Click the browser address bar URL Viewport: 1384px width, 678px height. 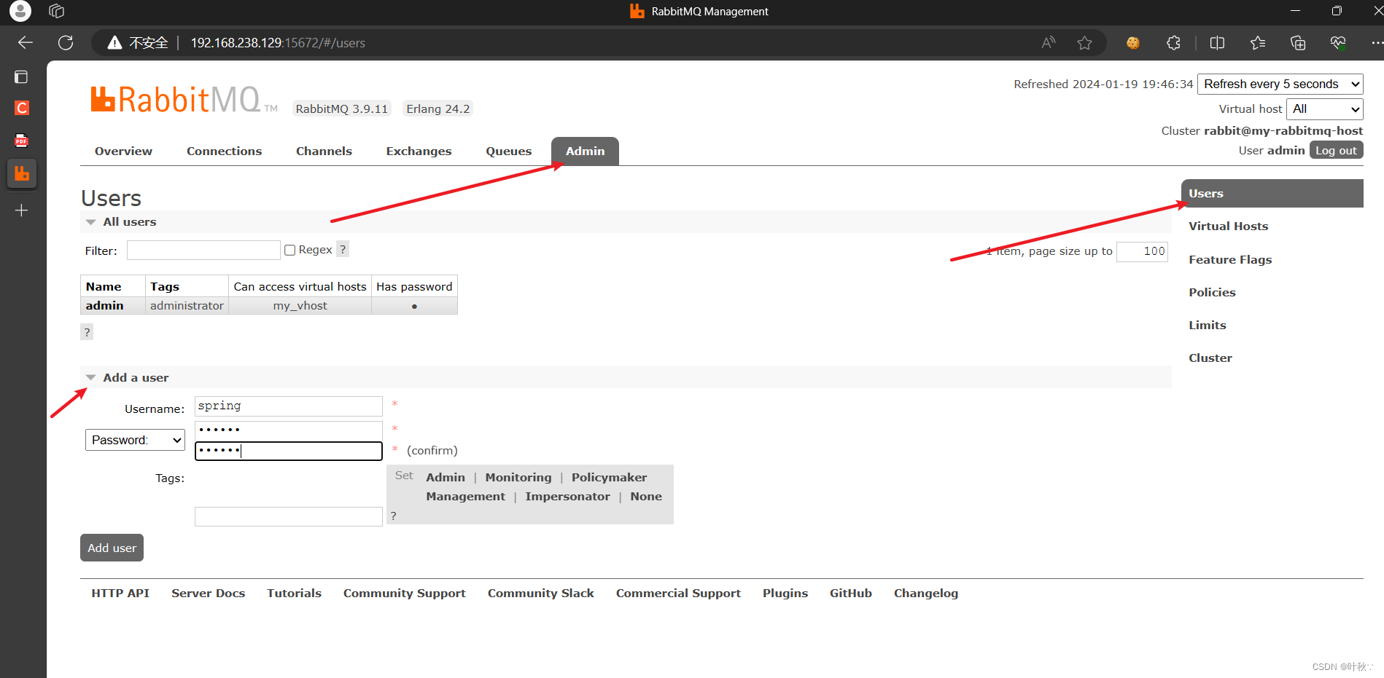tap(278, 43)
